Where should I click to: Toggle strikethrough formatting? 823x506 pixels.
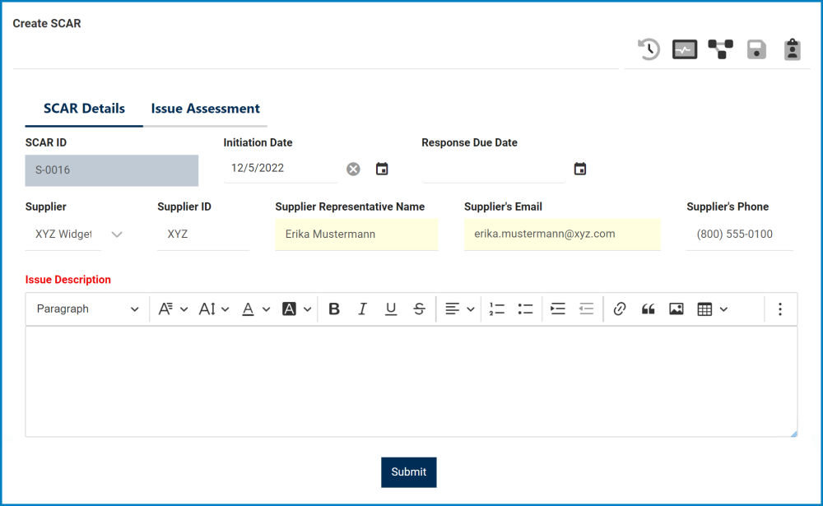tap(419, 309)
